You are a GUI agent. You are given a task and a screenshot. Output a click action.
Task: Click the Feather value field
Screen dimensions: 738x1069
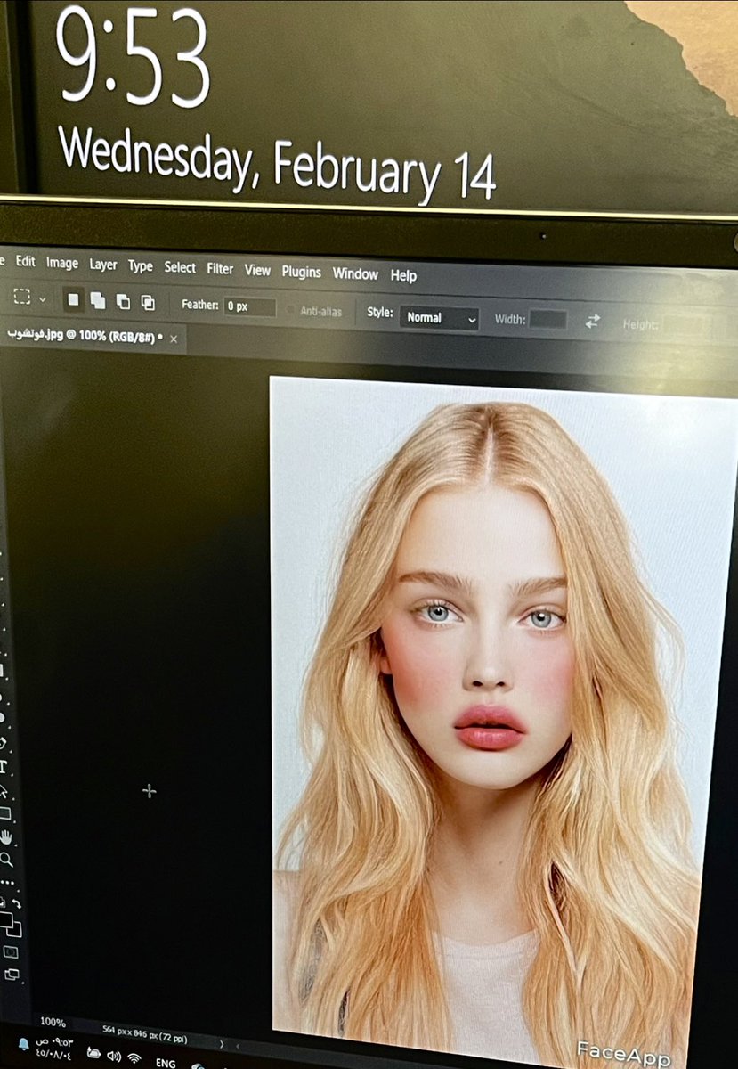pos(248,306)
